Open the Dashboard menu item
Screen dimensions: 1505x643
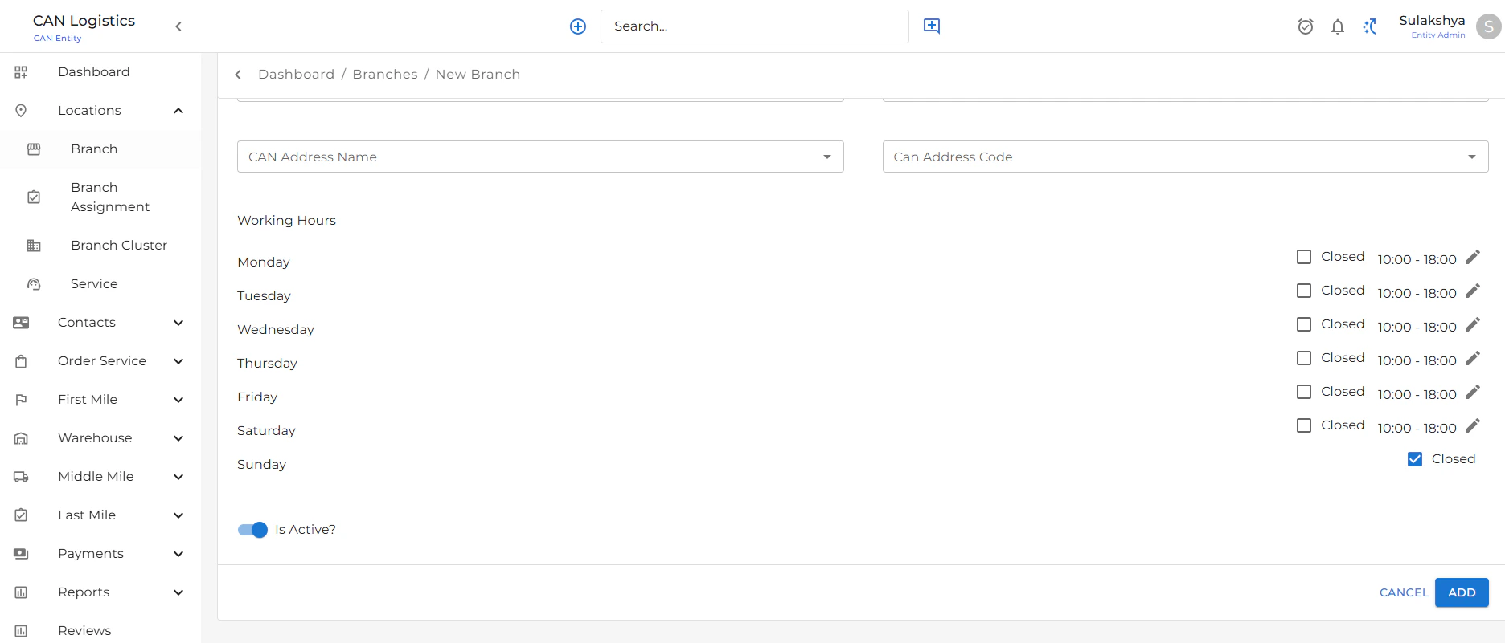pos(100,72)
